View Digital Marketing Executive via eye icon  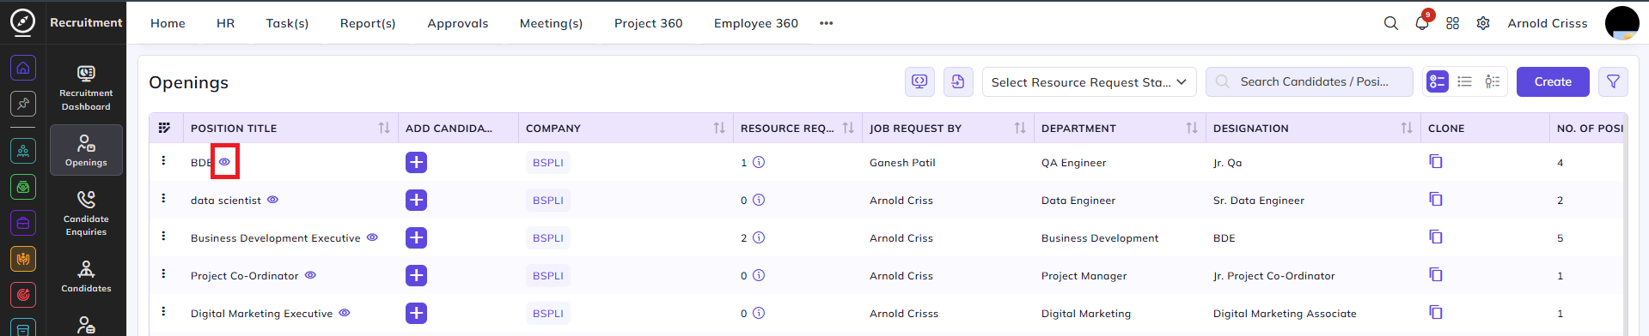pos(344,312)
